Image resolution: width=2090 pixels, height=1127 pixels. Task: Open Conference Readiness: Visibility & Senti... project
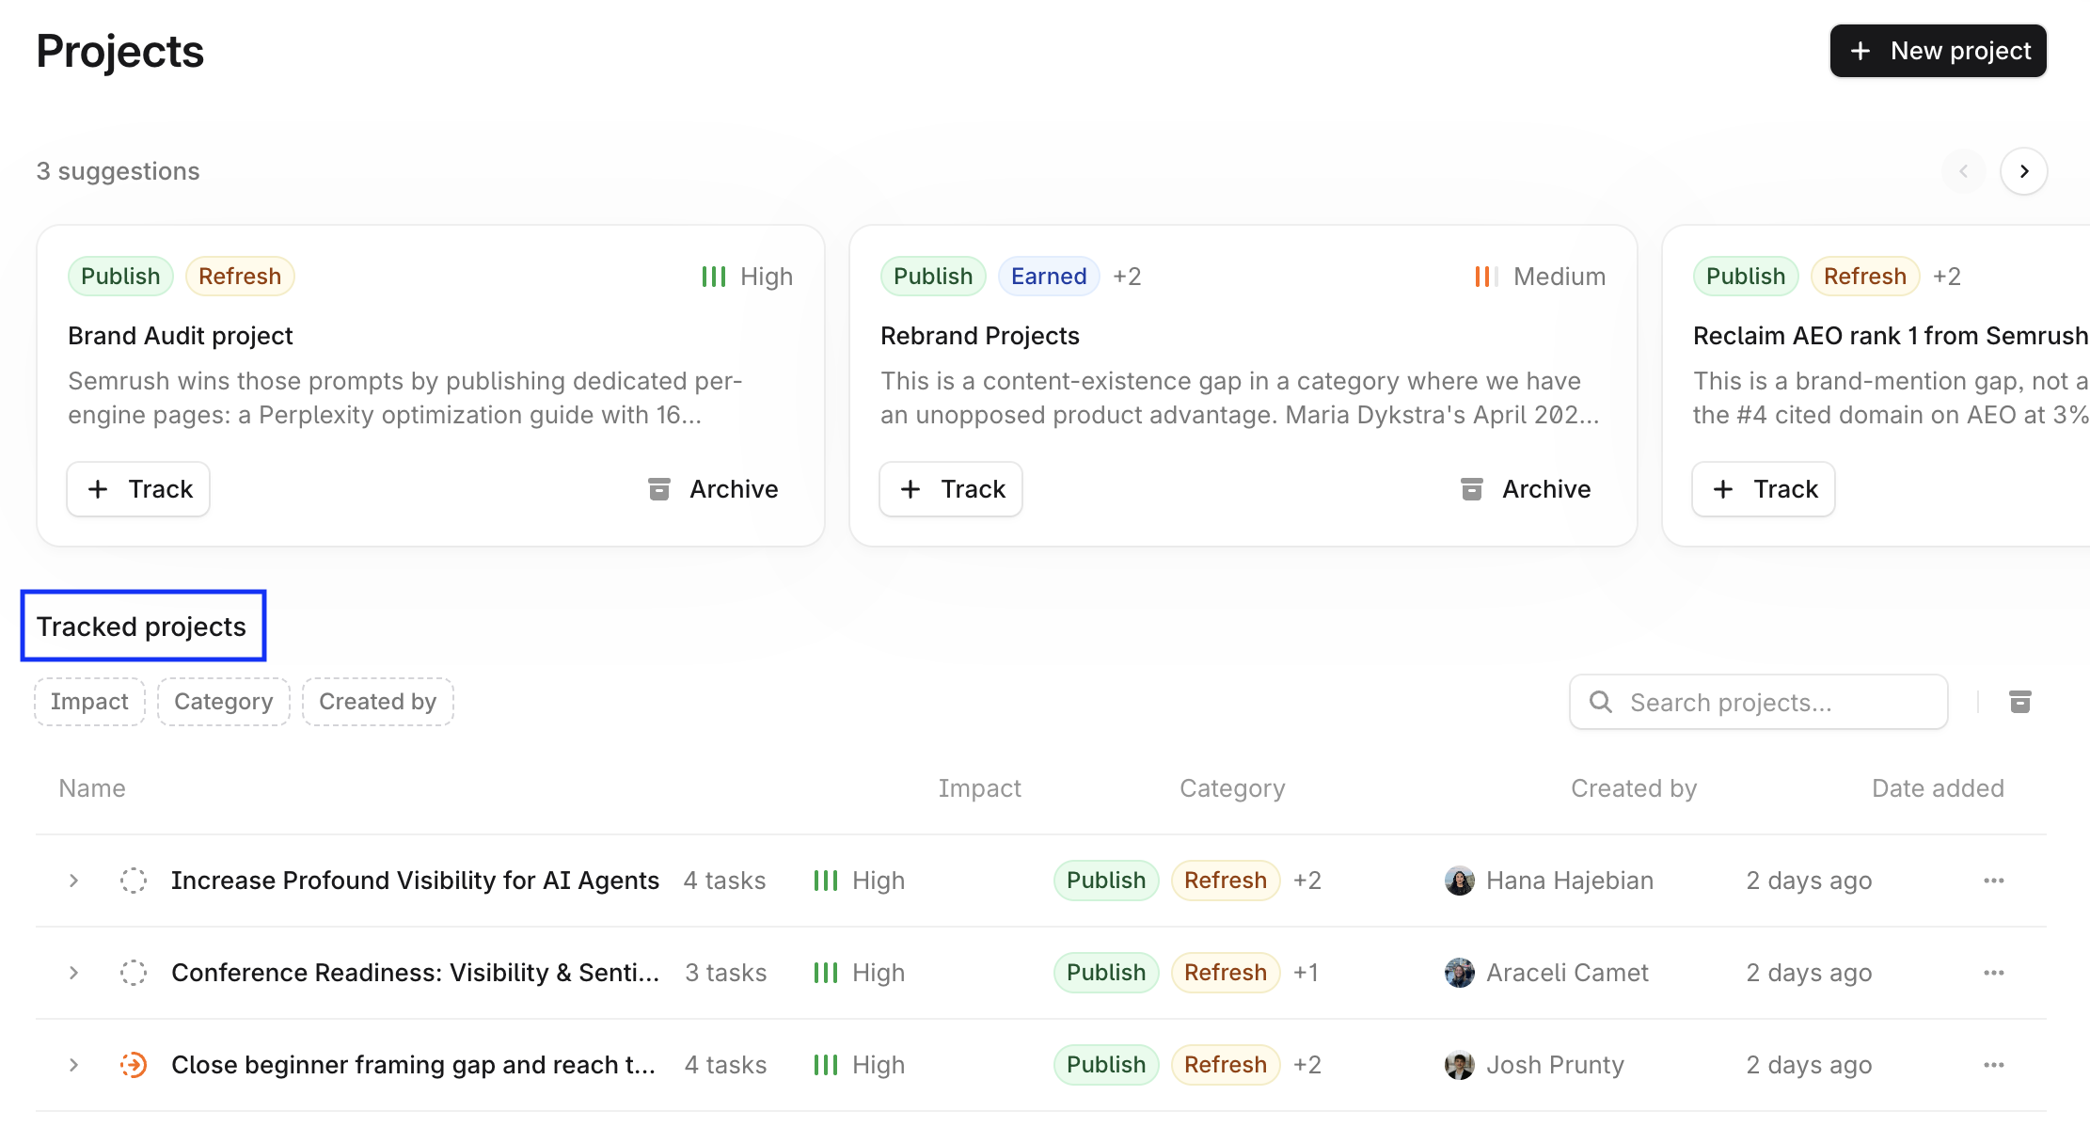pos(415,973)
